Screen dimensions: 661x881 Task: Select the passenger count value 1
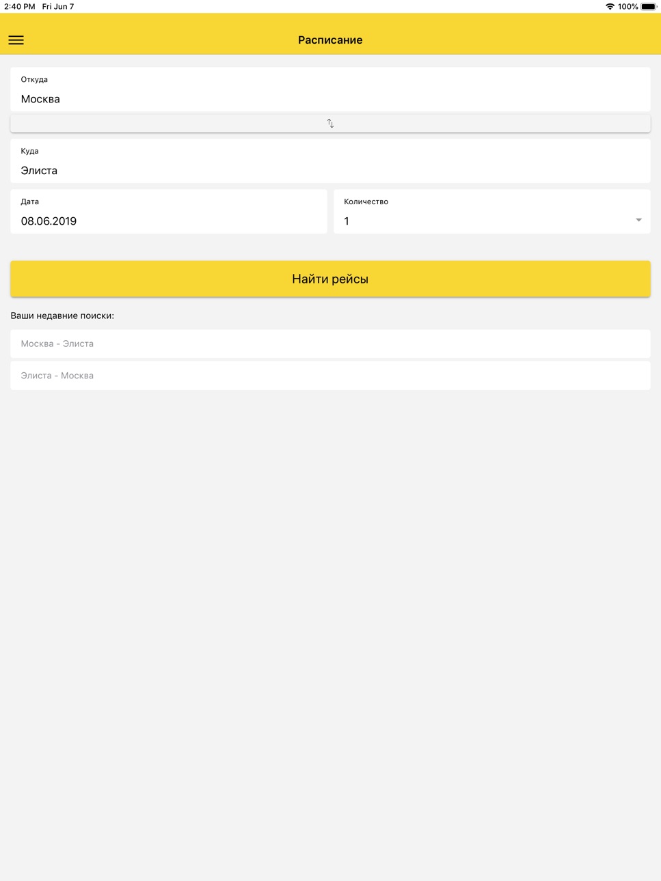[347, 221]
